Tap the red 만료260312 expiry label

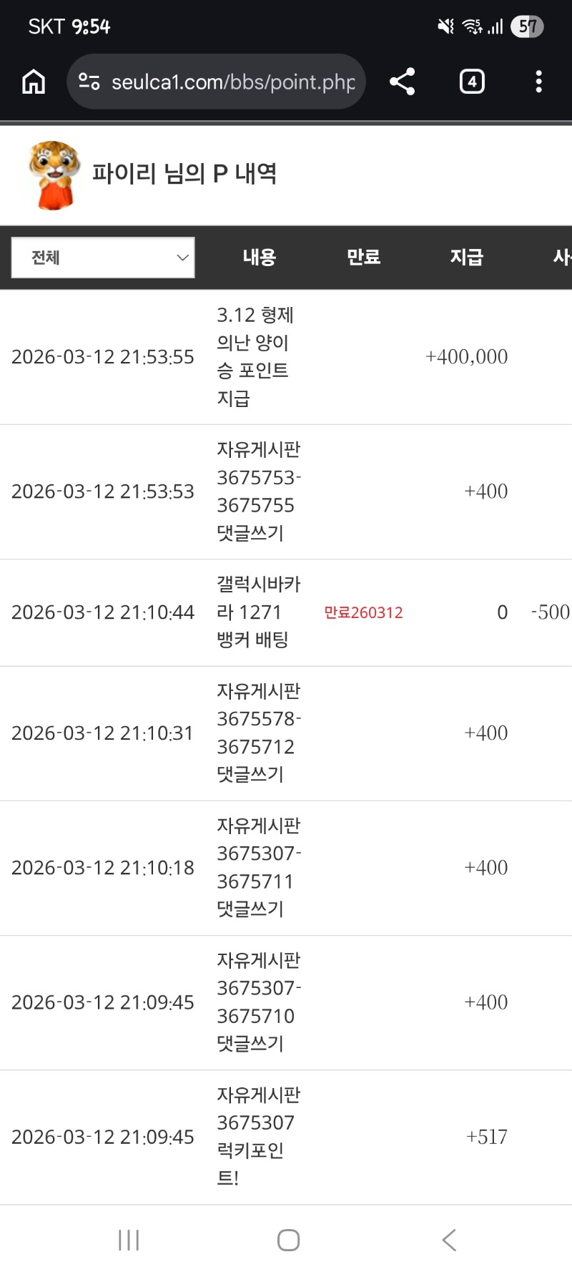[x=363, y=612]
